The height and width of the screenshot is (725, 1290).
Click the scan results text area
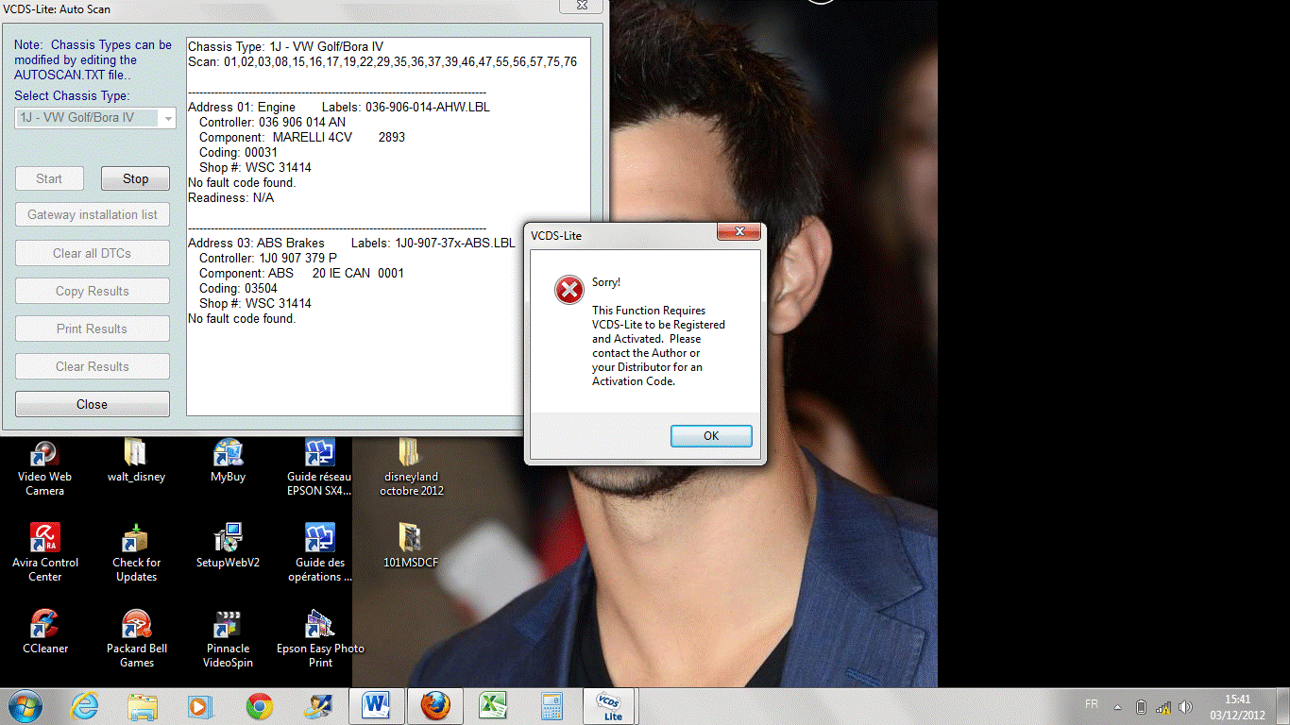coord(388,227)
